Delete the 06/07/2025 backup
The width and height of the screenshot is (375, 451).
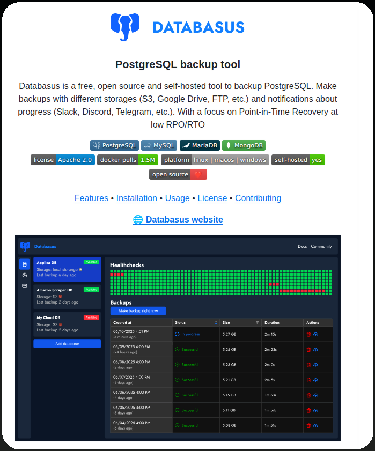coord(308,380)
